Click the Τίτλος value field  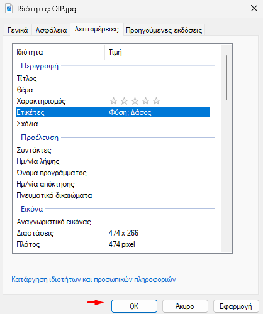coord(159,78)
